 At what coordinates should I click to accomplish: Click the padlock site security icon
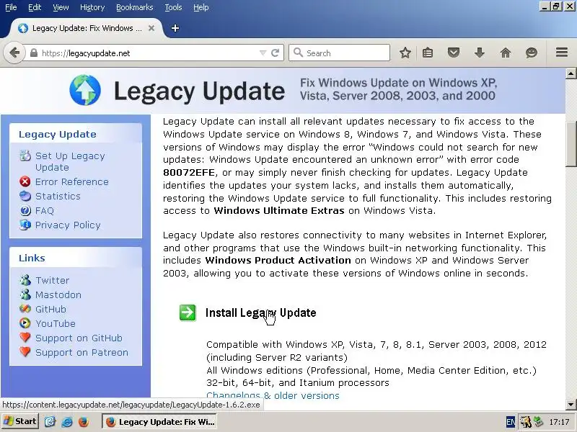pos(33,53)
